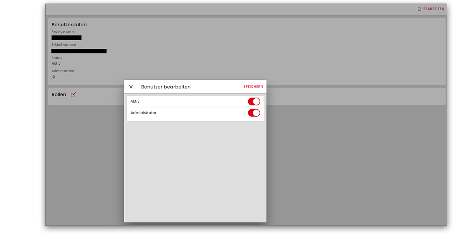The width and height of the screenshot is (472, 236).
Task: Disable the Aktiv toggle switch
Action: pos(254,101)
